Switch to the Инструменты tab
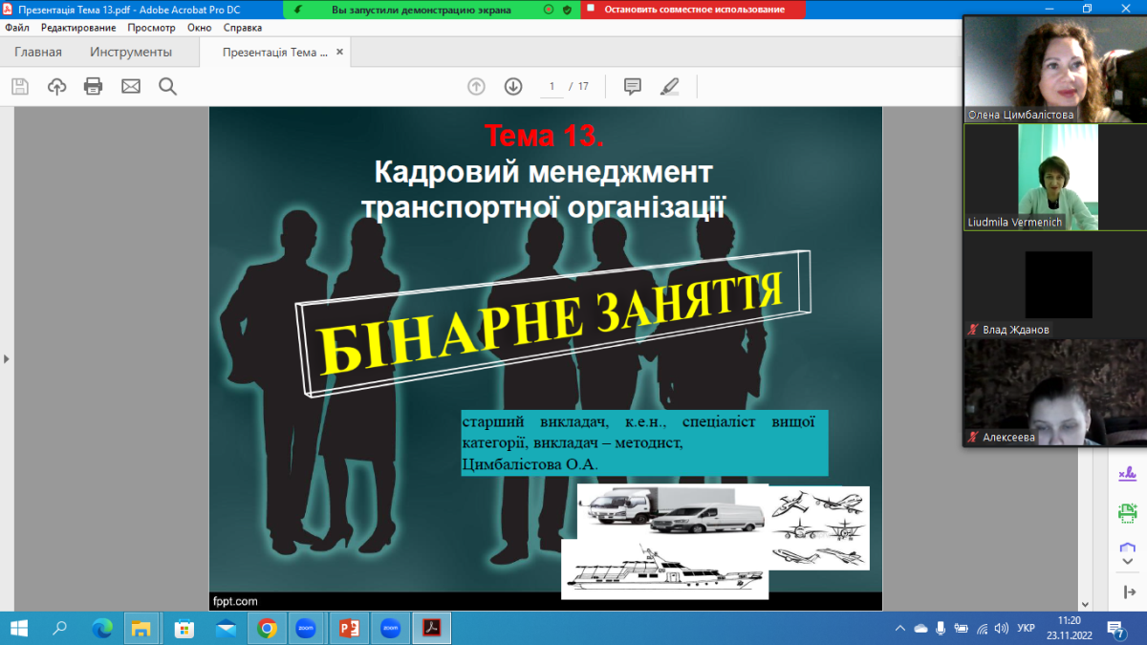 click(x=131, y=53)
